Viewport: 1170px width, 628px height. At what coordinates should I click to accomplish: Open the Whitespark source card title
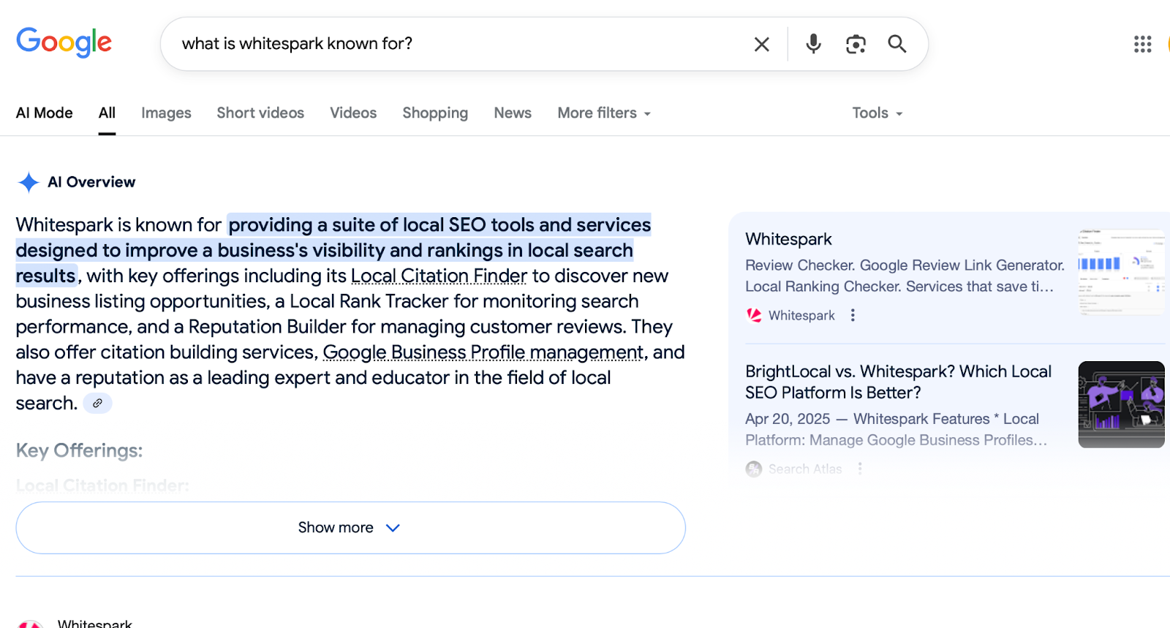click(788, 239)
